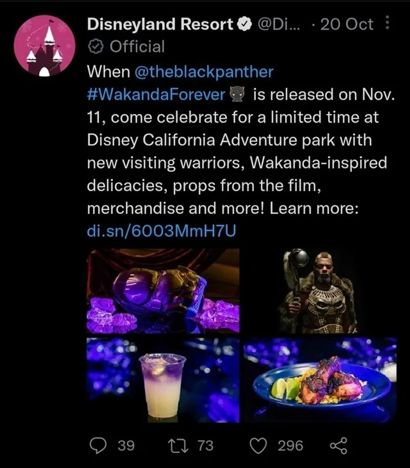
Task: Like the tweet with heart icon
Action: [258, 446]
